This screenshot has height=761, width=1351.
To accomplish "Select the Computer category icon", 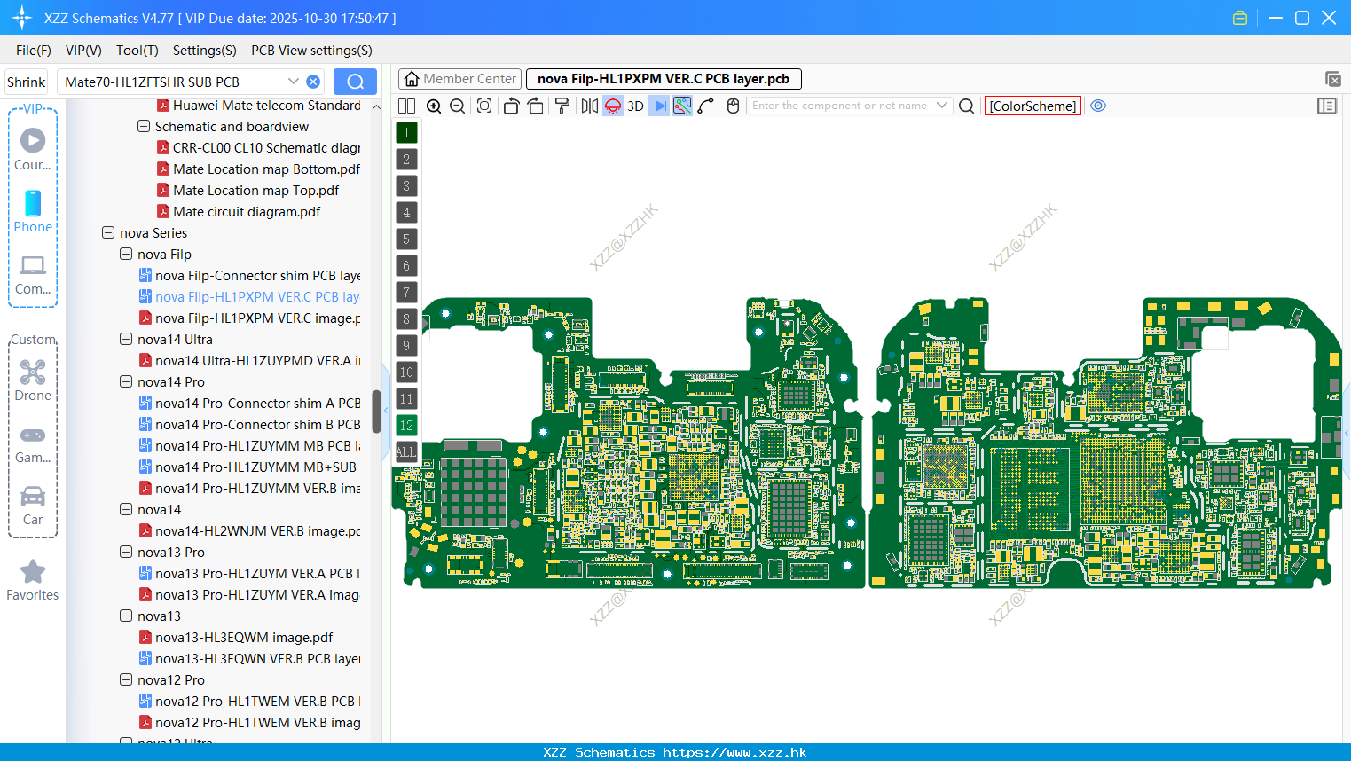I will [33, 274].
